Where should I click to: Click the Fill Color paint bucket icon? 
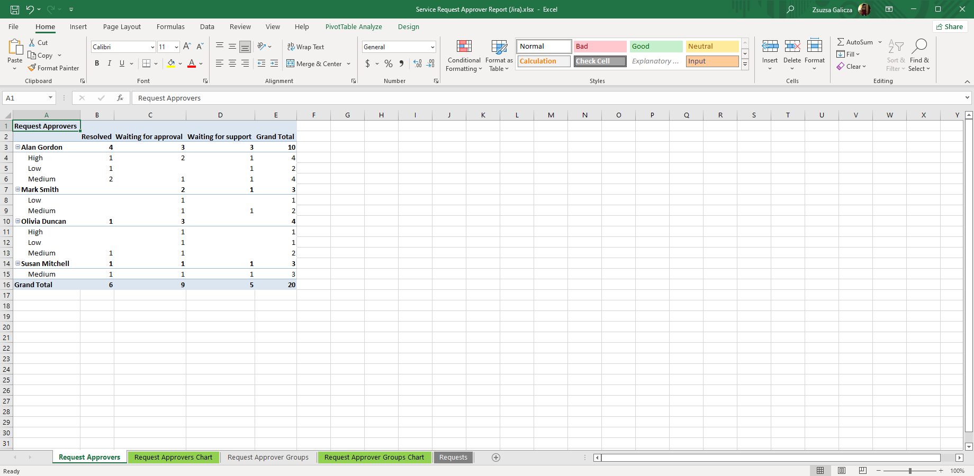[x=171, y=63]
